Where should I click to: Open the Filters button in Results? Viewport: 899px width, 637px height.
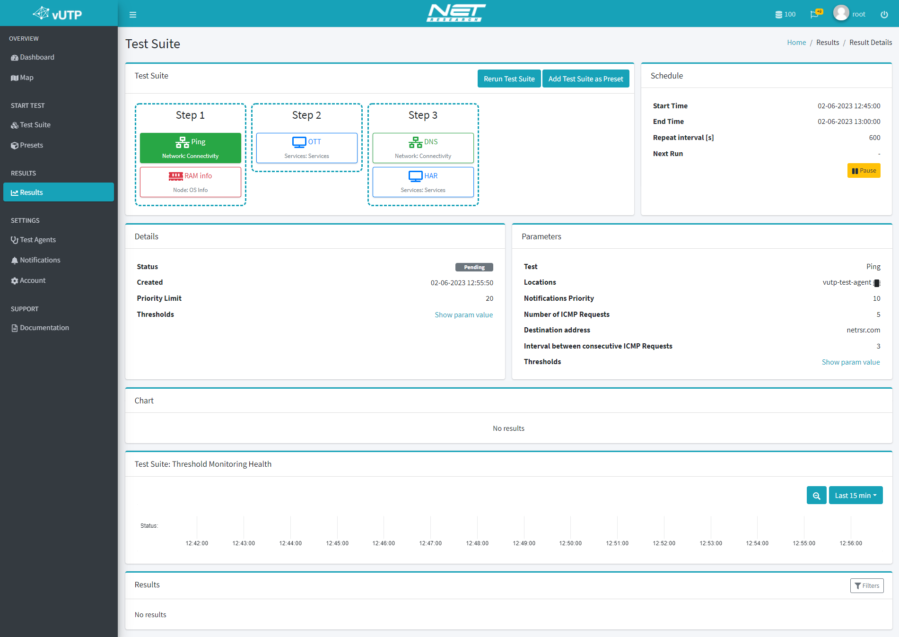pos(867,585)
